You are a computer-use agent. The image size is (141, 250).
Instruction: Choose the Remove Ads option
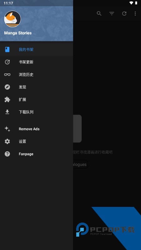(36, 129)
